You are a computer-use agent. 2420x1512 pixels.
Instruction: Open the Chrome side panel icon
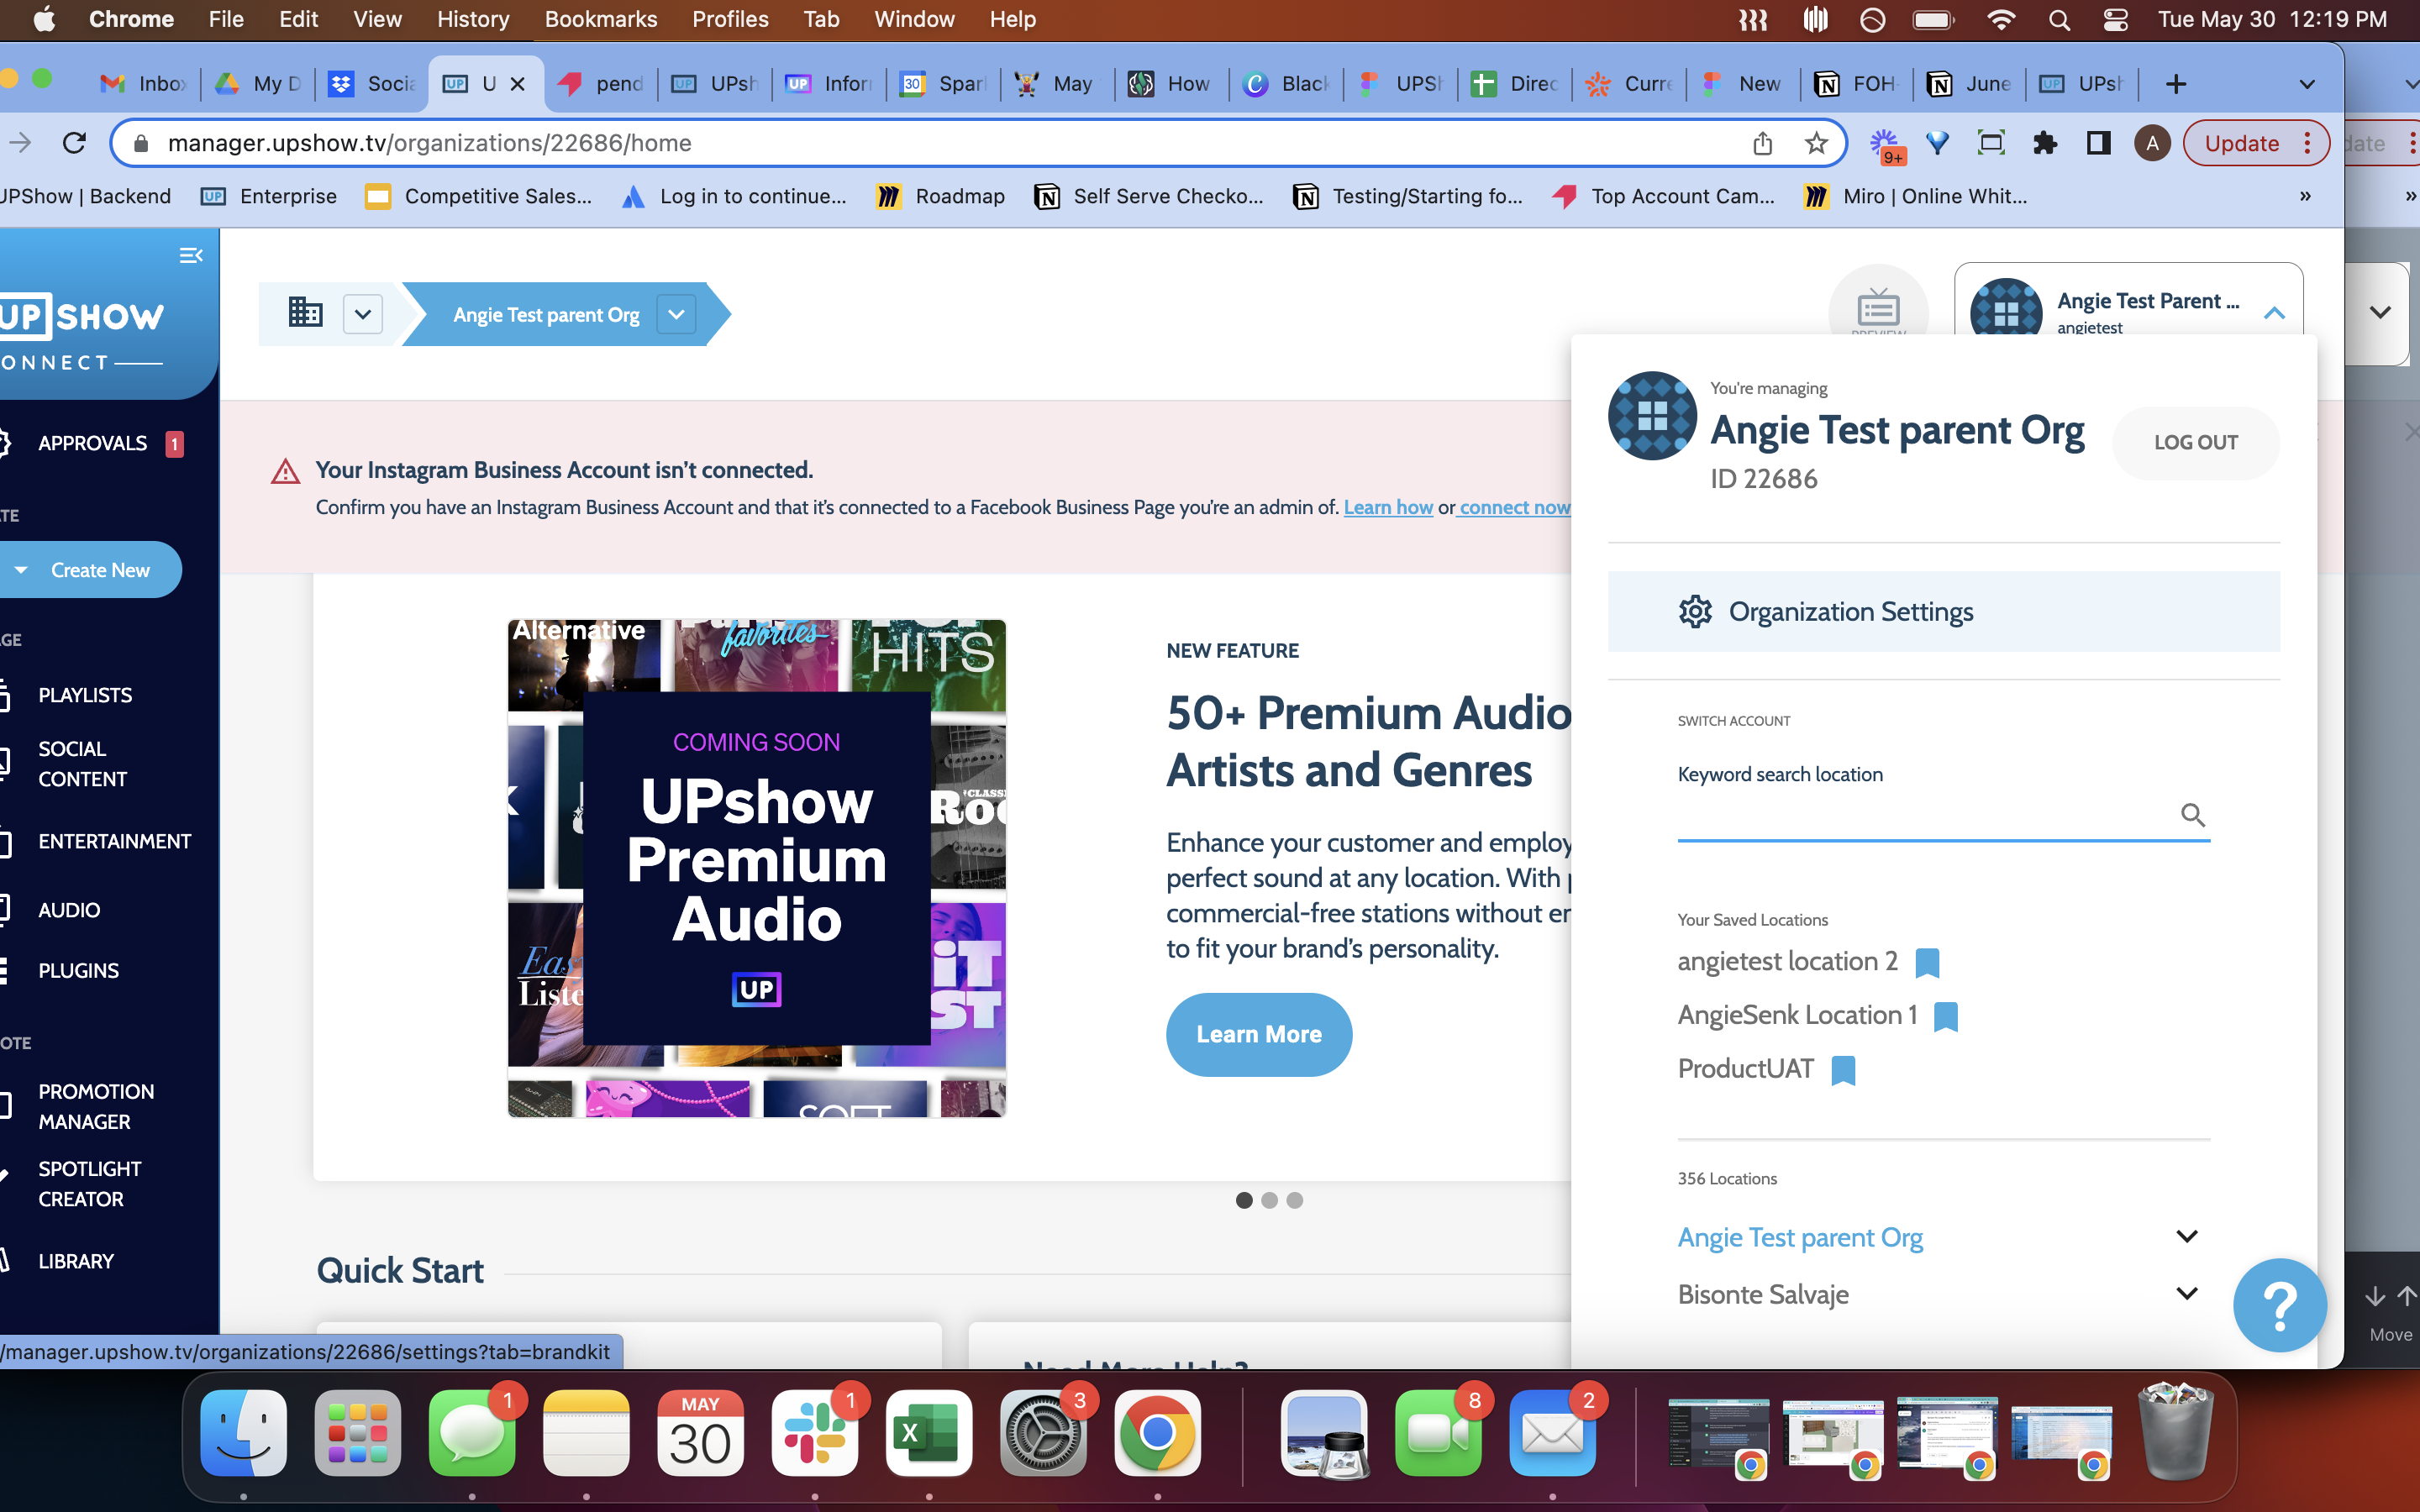[x=2098, y=143]
